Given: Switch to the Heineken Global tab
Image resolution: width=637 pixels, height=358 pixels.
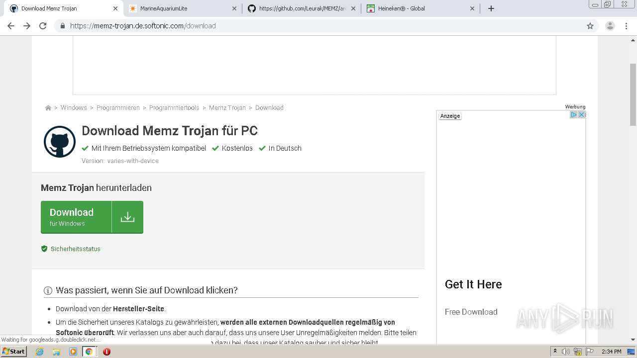Looking at the screenshot, I should tap(420, 8).
